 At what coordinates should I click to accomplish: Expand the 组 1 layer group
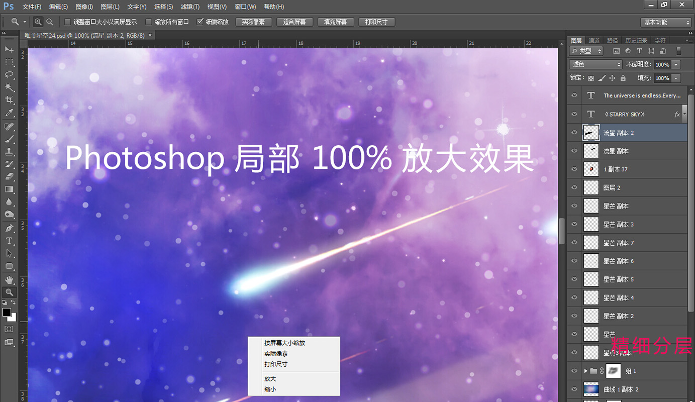tap(586, 371)
